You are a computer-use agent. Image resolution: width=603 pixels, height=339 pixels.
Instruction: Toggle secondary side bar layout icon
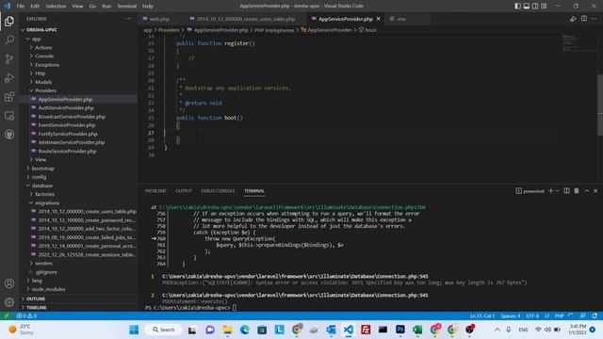pyautogui.click(x=535, y=6)
